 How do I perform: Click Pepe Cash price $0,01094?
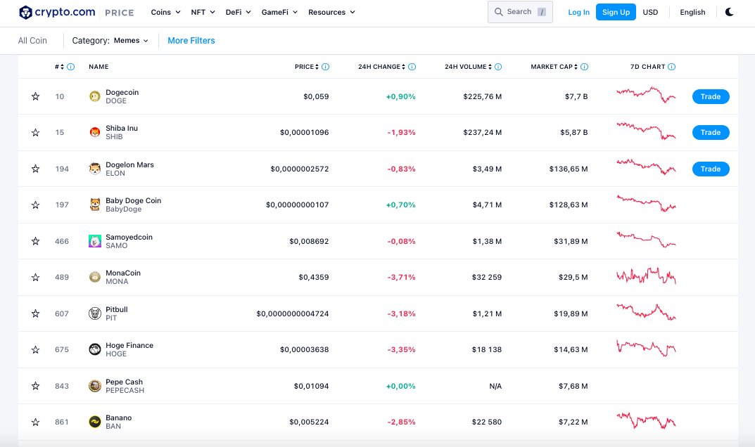coord(312,386)
